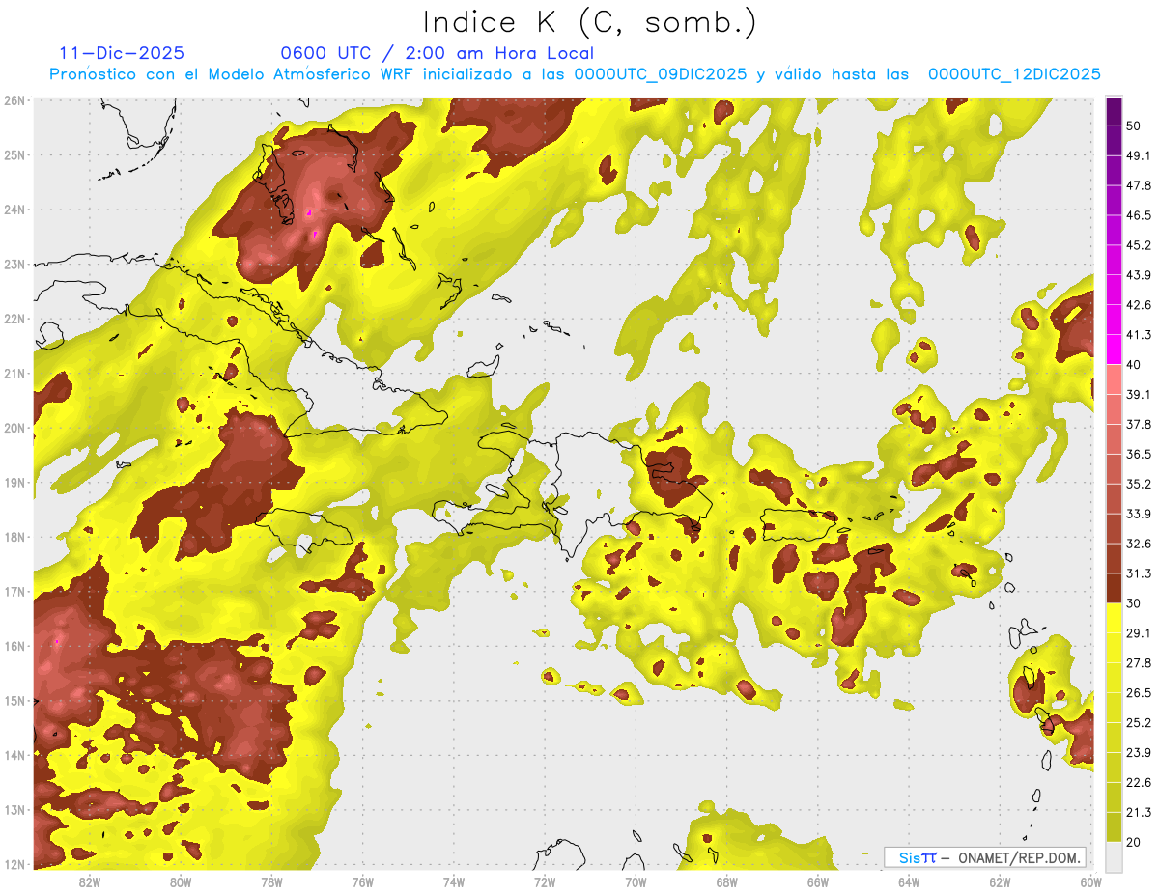The height and width of the screenshot is (895, 1159).
Task: Click the colorbar value '49.1'
Action: (1139, 155)
